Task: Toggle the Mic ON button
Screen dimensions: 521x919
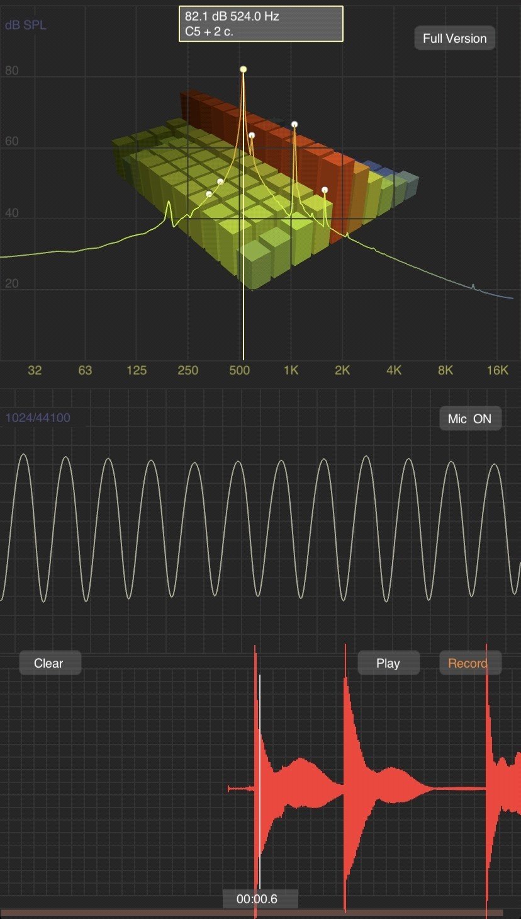Action: 470,419
